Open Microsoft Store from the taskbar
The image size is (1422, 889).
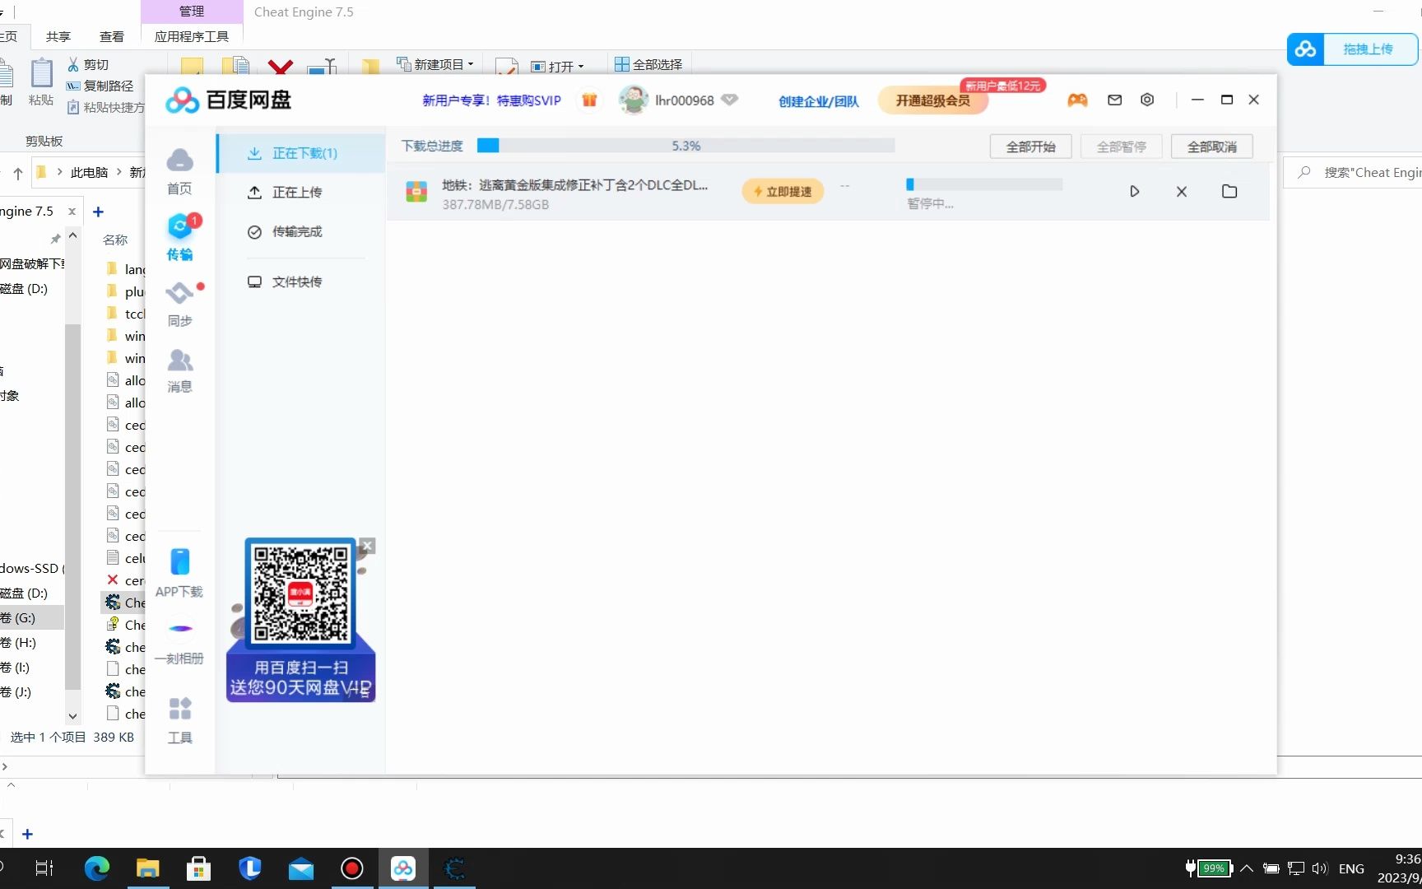[199, 868]
